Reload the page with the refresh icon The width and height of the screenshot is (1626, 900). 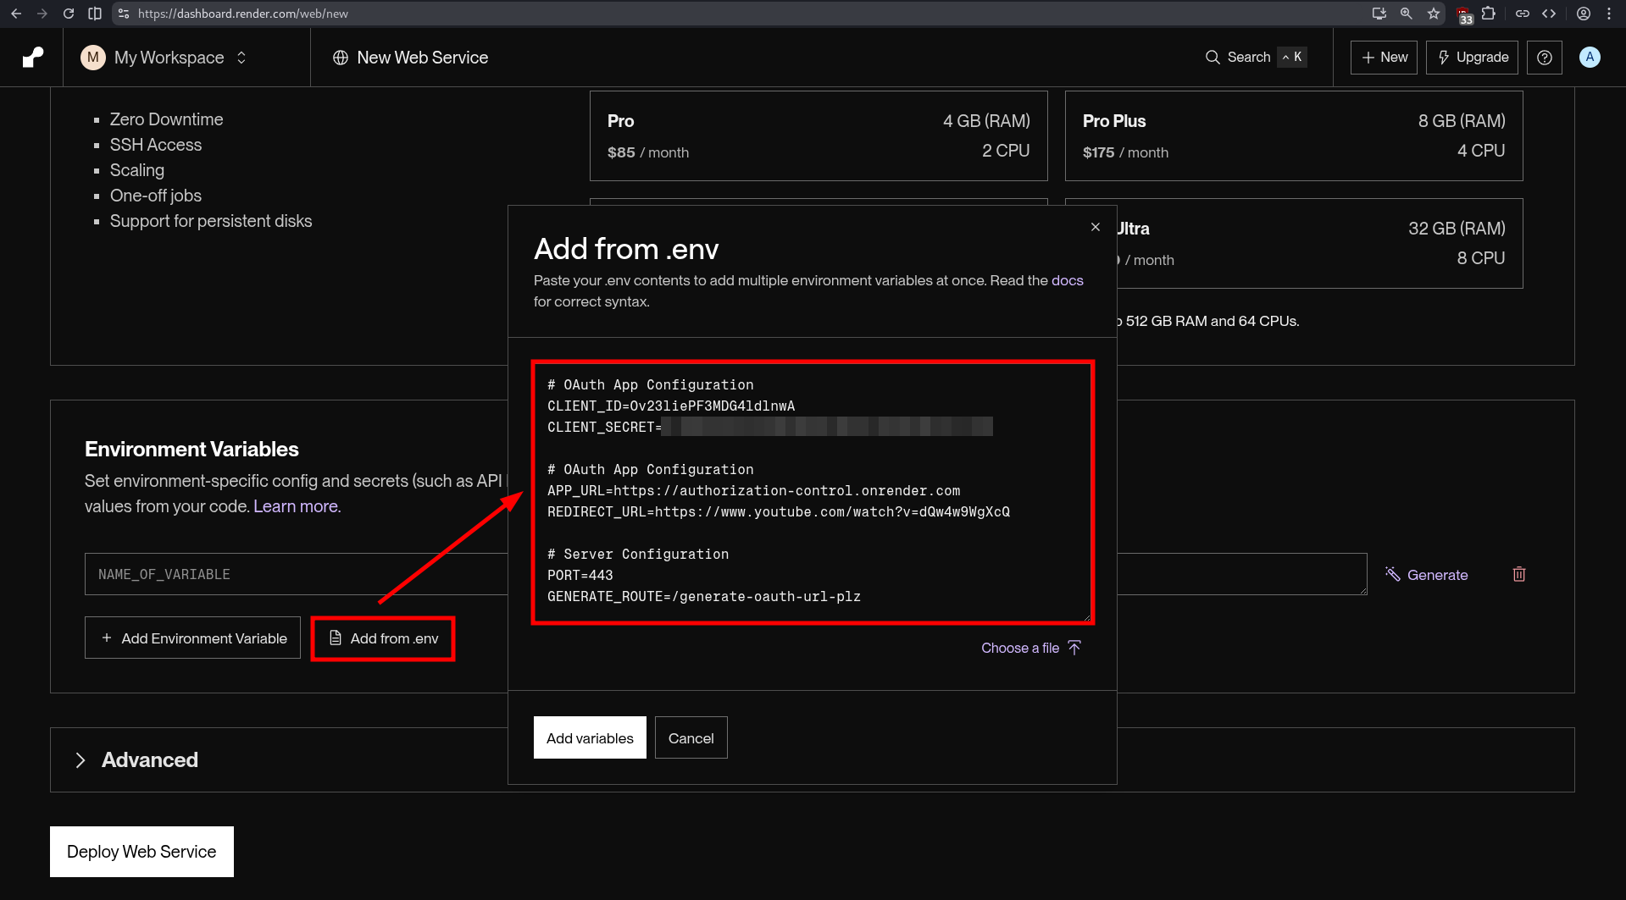click(68, 14)
